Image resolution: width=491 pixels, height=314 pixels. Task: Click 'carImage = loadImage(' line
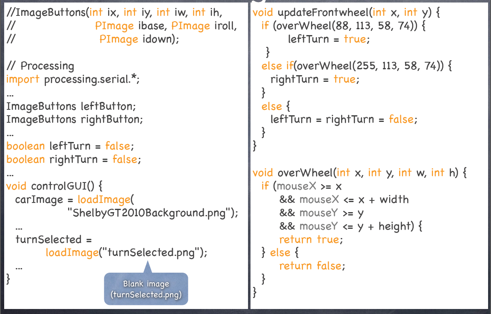[x=74, y=200]
